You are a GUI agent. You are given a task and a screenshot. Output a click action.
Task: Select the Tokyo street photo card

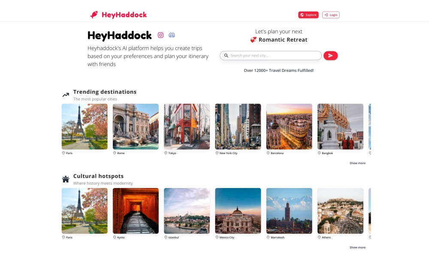(187, 126)
